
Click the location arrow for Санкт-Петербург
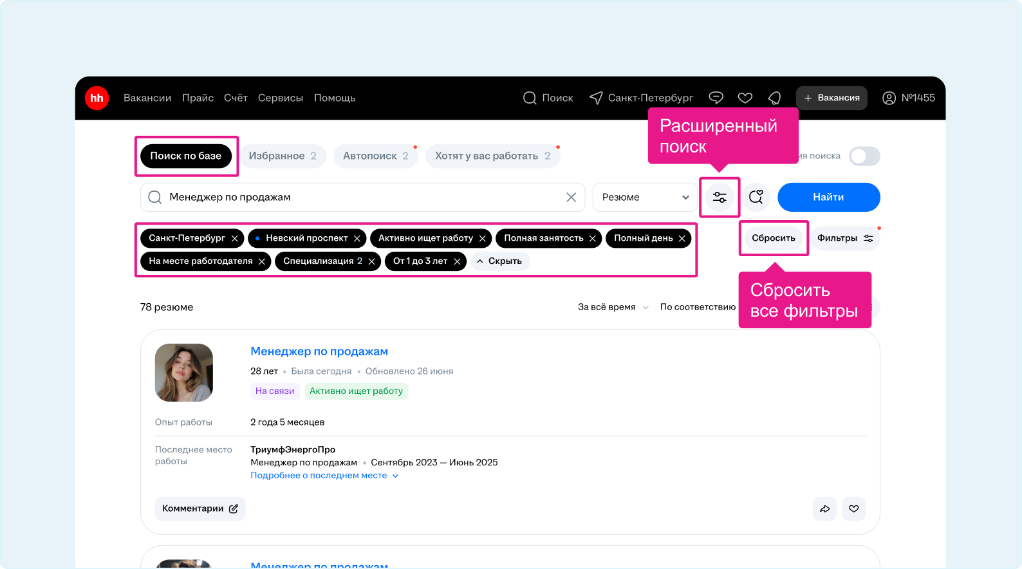597,98
